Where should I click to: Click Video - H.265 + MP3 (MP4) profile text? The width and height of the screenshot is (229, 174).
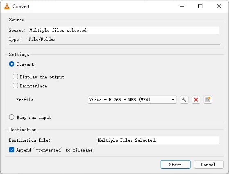pos(120,100)
